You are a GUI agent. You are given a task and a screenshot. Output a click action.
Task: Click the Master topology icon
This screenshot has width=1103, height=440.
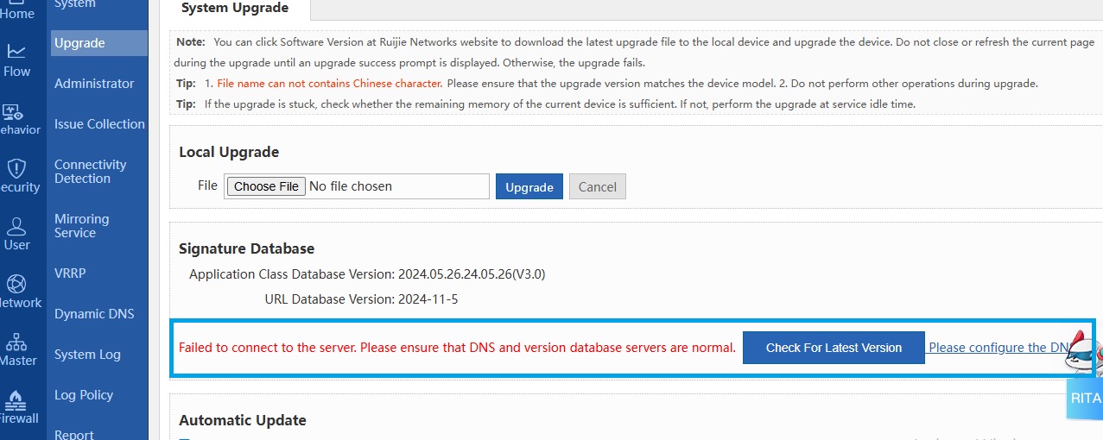16,342
